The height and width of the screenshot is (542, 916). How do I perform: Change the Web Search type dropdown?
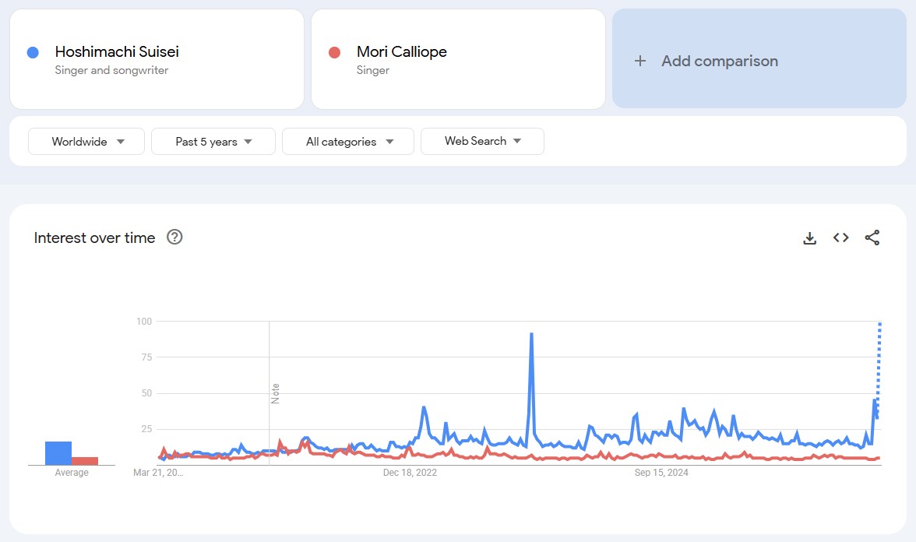click(483, 142)
